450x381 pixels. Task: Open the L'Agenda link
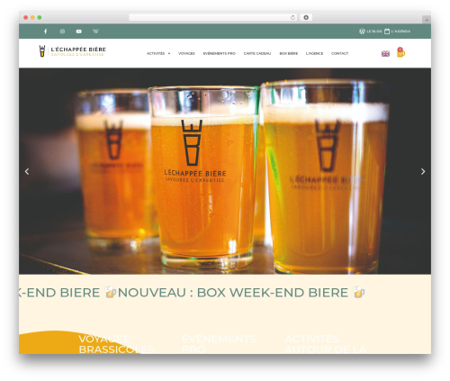400,32
